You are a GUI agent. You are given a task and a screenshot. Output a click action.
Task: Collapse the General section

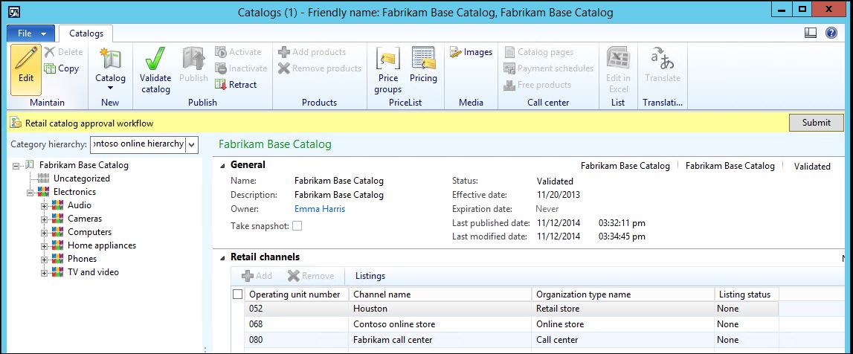point(222,165)
